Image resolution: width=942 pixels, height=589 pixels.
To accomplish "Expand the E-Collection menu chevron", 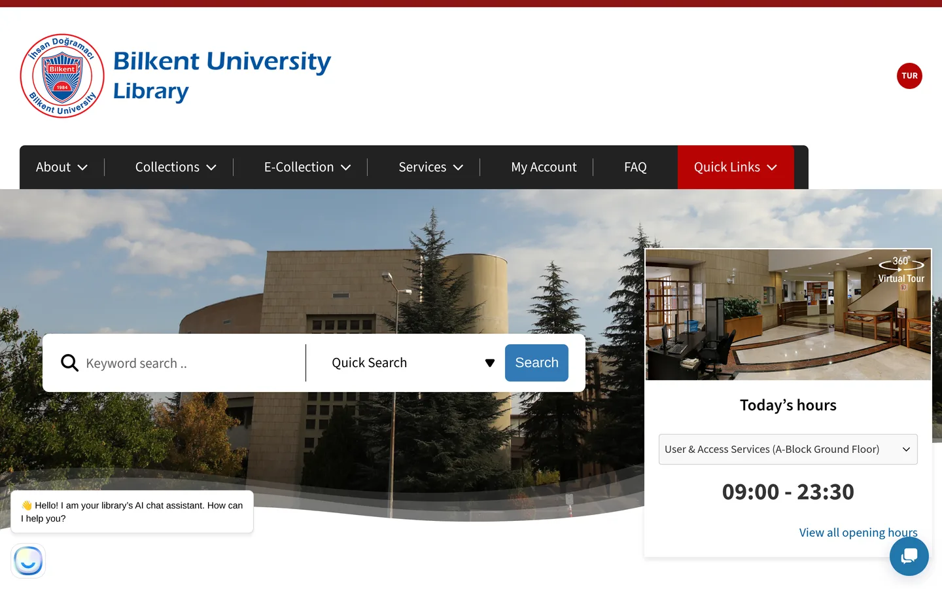I will tap(346, 168).
